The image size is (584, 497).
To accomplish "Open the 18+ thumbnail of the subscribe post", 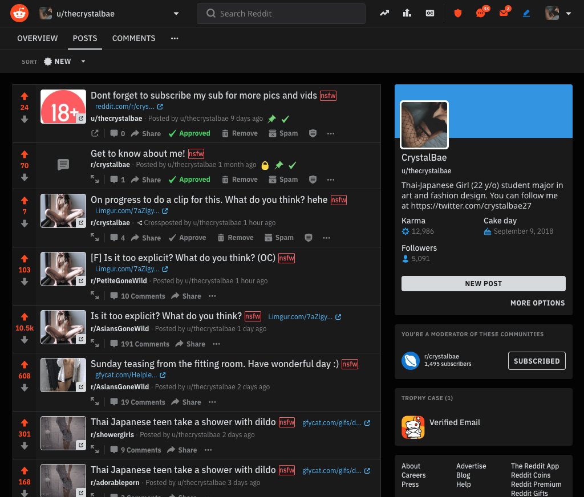I will [x=63, y=107].
